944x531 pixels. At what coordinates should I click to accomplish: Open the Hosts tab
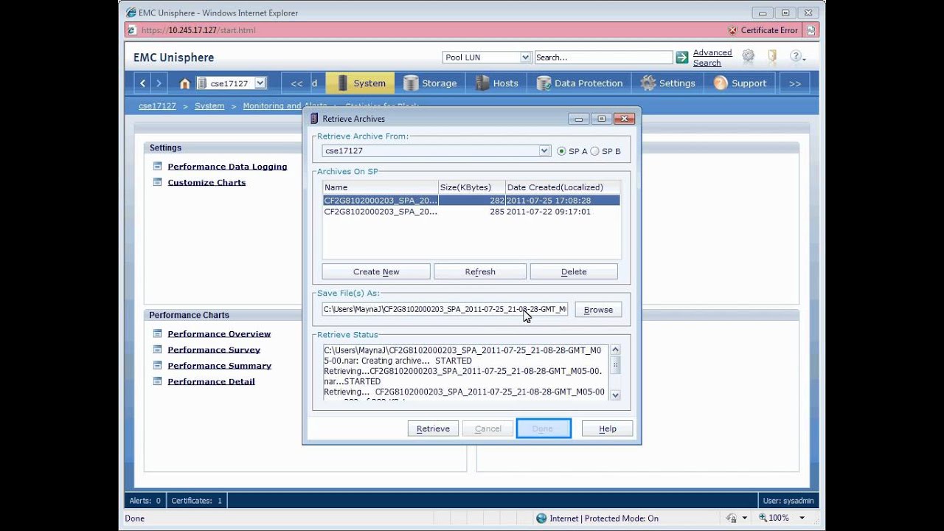click(497, 83)
